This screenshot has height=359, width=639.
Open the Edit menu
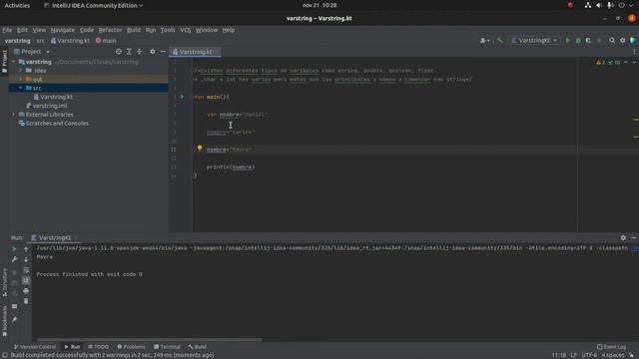(x=22, y=30)
